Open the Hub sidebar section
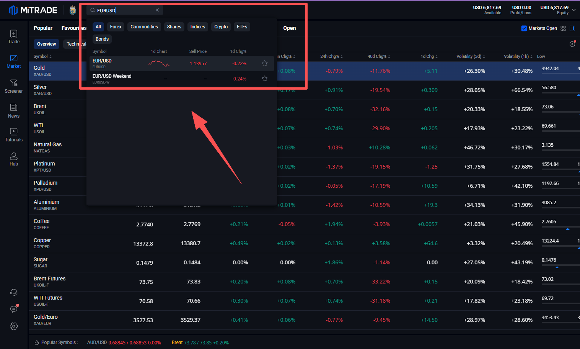 point(14,159)
